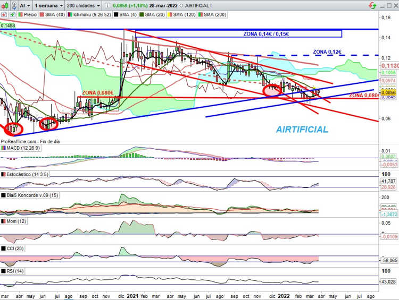Screen dimensions: 399x300
Task: Click the RSI (14) panel label
Action: point(12,271)
